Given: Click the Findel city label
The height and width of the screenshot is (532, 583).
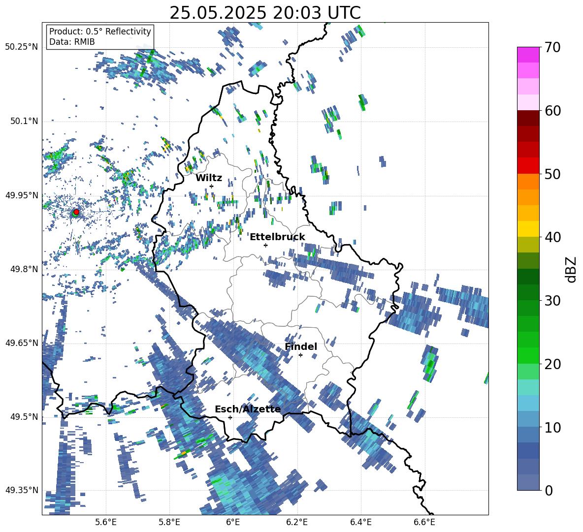Looking at the screenshot, I should (x=301, y=346).
